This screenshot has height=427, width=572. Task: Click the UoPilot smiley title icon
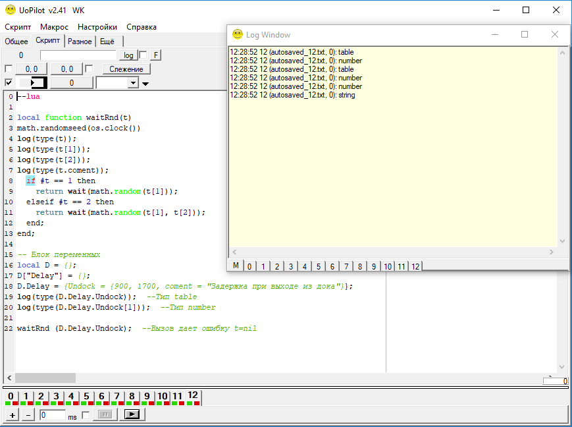pyautogui.click(x=11, y=10)
